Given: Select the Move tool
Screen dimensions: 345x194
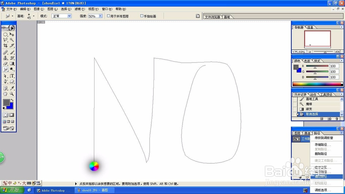Looking at the screenshot, I should coord(12,35).
